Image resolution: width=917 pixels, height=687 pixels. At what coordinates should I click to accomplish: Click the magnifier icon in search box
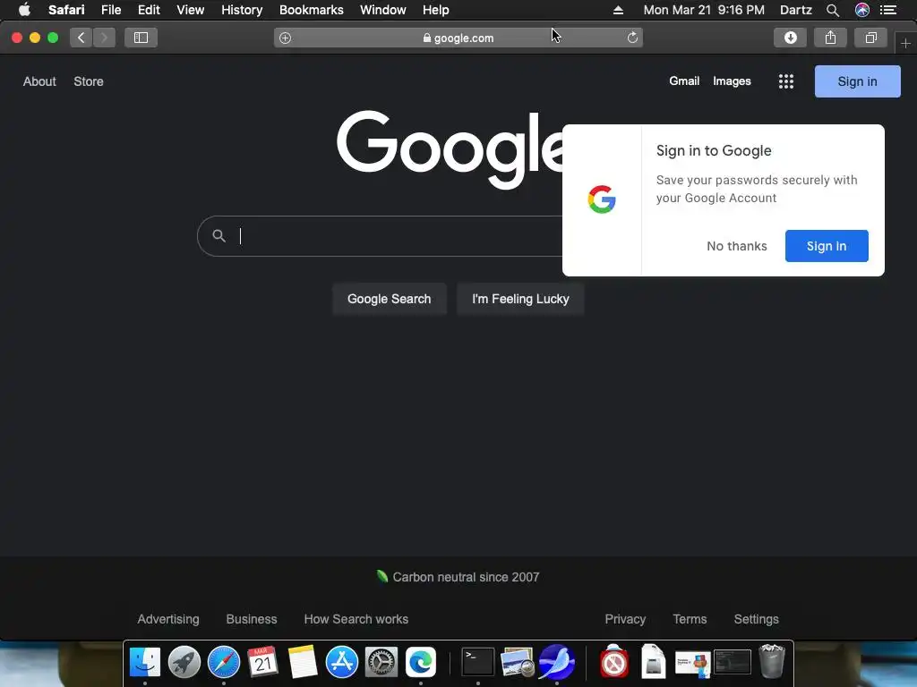pos(219,236)
